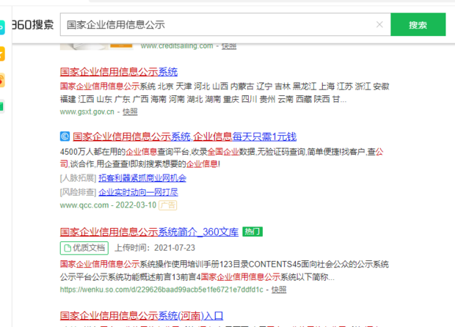Clear the search box with the X icon
455x327 pixels.
point(379,25)
